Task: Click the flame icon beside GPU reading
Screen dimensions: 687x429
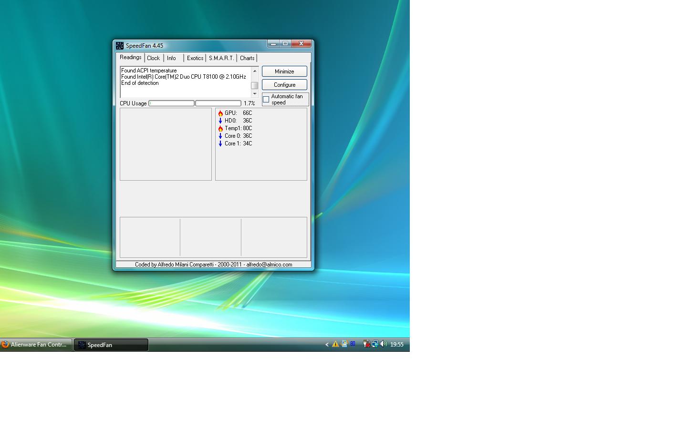Action: coord(220,113)
